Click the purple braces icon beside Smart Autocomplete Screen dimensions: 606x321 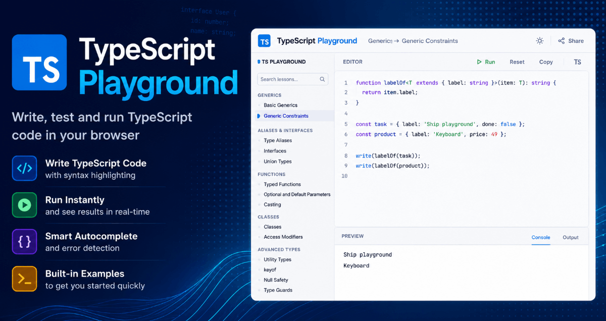24,242
